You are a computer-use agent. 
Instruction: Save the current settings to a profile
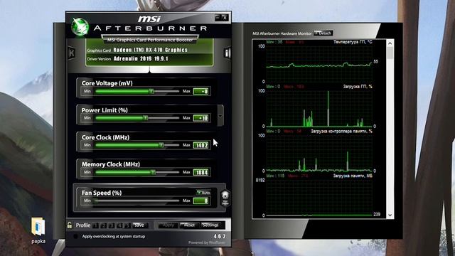(x=140, y=225)
